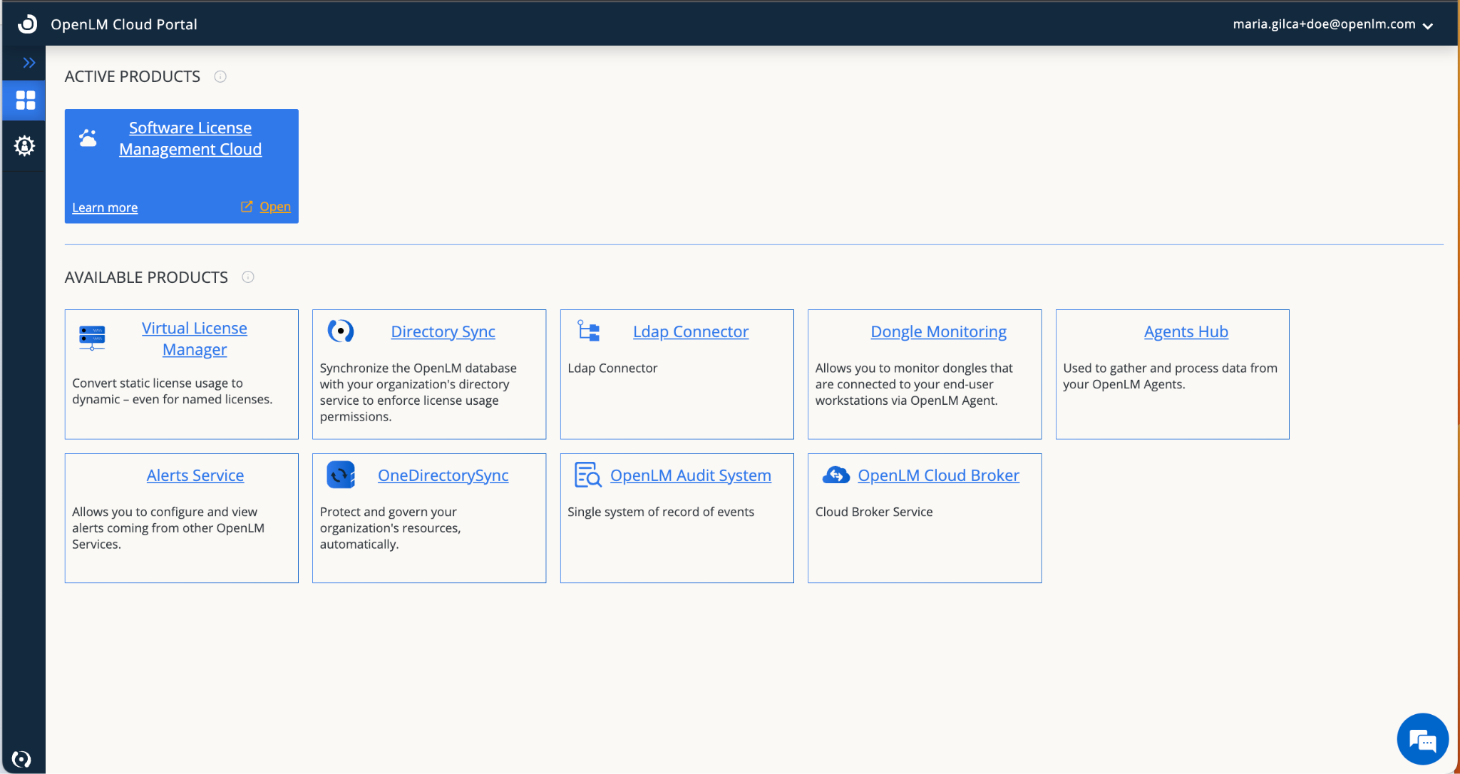Click the bottom-left sidebar OpenLM icon
The image size is (1460, 774).
tap(21, 759)
